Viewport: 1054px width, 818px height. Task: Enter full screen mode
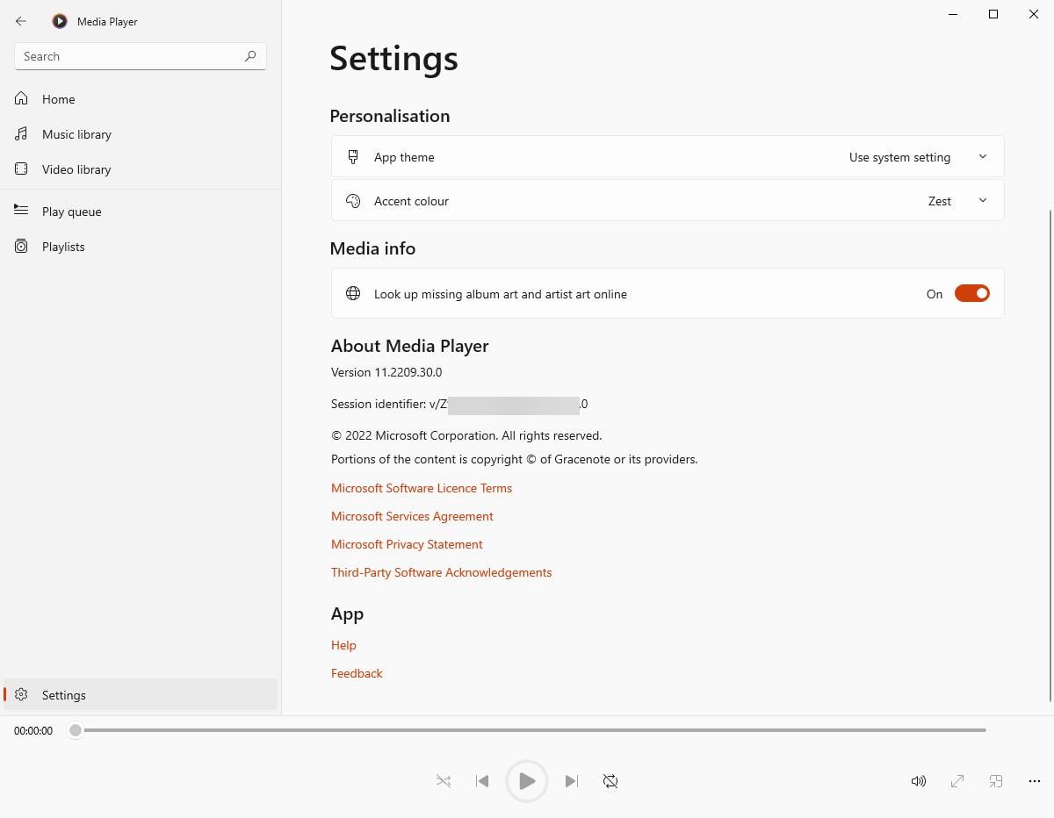(x=957, y=781)
